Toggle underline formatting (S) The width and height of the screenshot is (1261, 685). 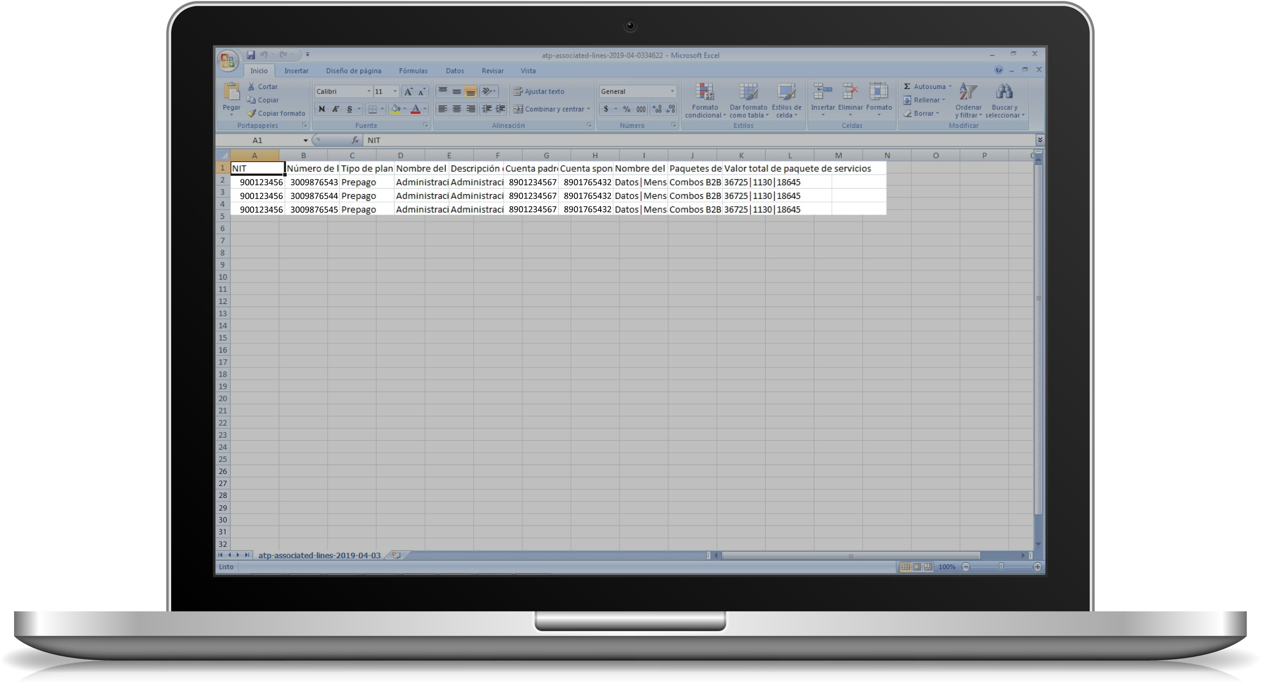(x=349, y=109)
